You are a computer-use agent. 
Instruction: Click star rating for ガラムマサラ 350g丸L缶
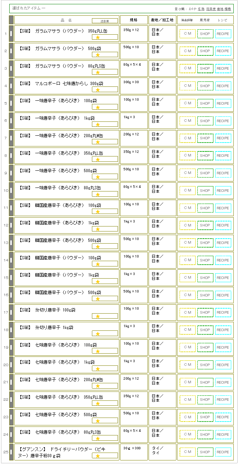pos(98,37)
